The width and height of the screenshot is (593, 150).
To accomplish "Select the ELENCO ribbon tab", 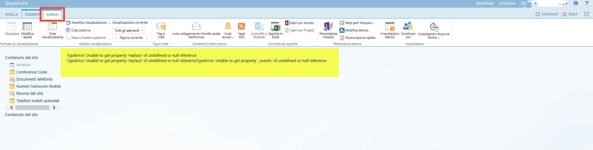I will (52, 15).
